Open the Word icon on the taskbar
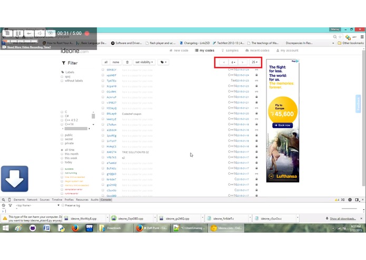This screenshot has width=366, height=260. (47, 228)
